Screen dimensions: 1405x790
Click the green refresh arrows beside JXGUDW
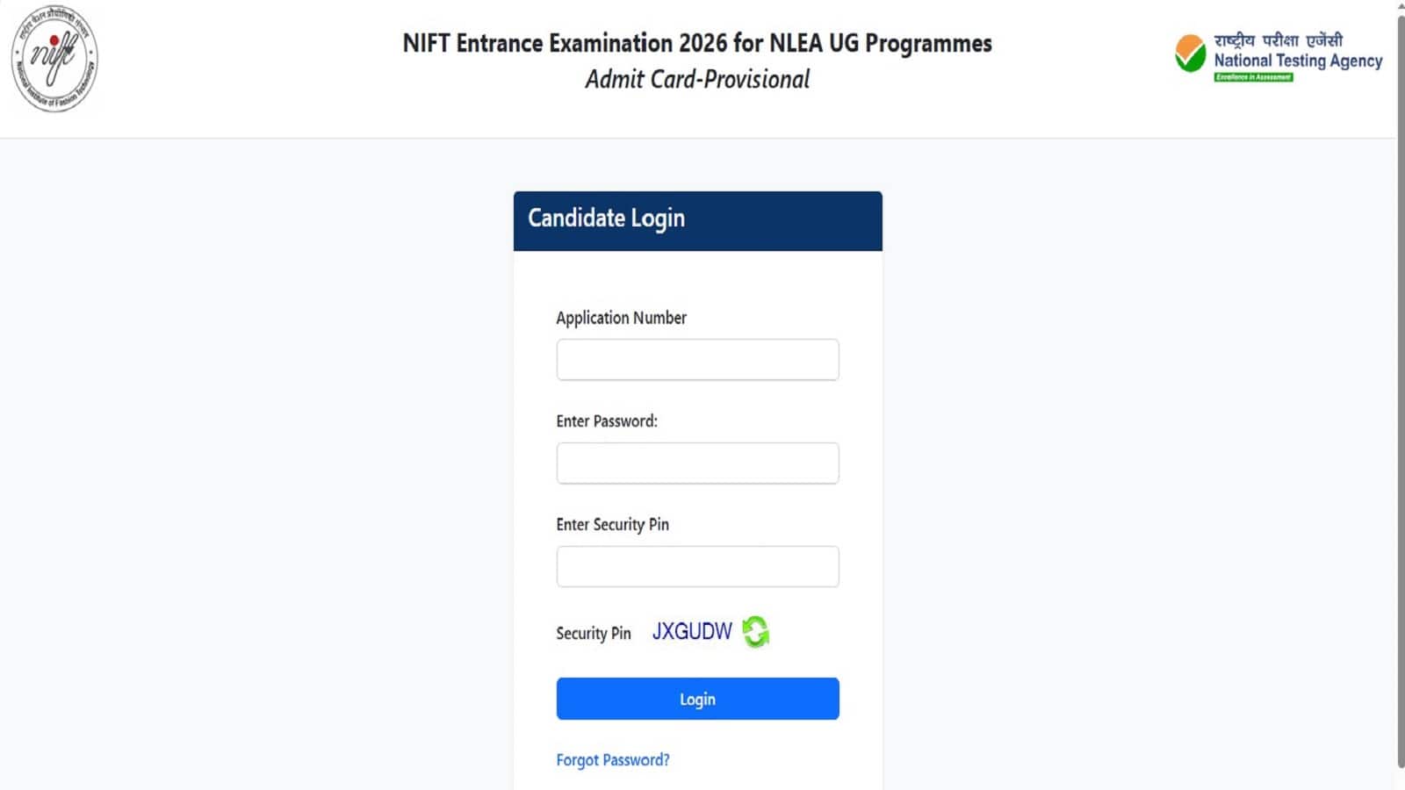click(x=755, y=631)
